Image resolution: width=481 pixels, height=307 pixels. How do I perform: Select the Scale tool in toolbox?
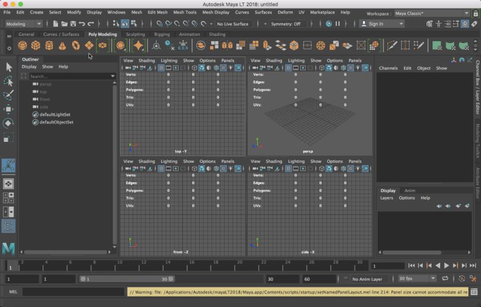coord(8,137)
